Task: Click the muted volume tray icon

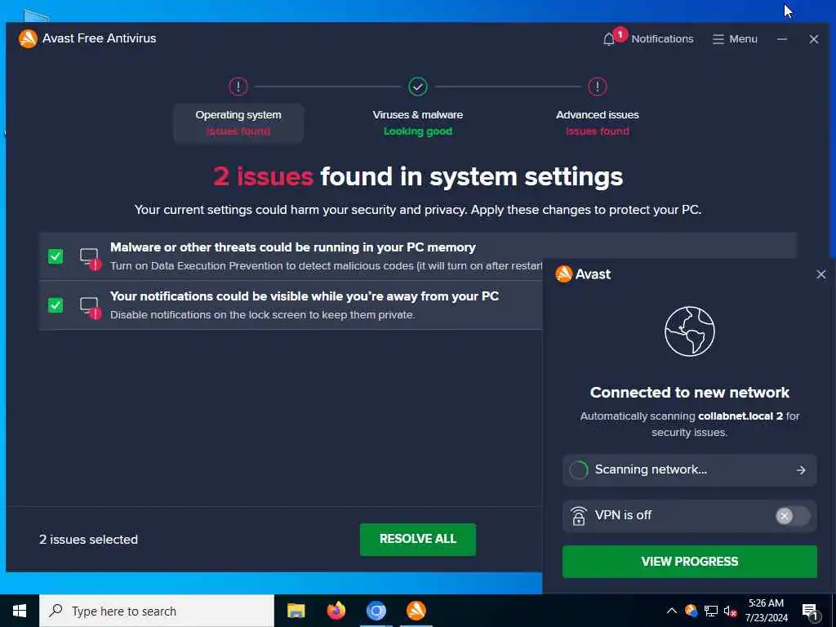Action: coord(731,611)
